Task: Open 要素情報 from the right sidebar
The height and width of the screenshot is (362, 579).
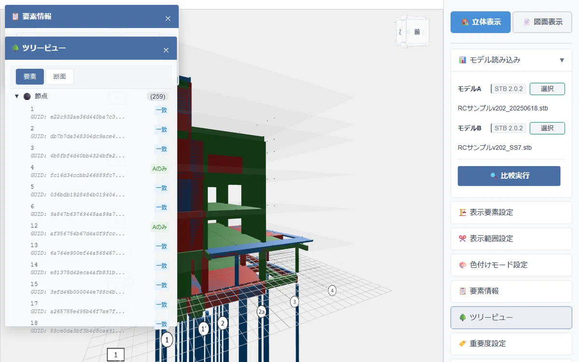Action: 511,291
